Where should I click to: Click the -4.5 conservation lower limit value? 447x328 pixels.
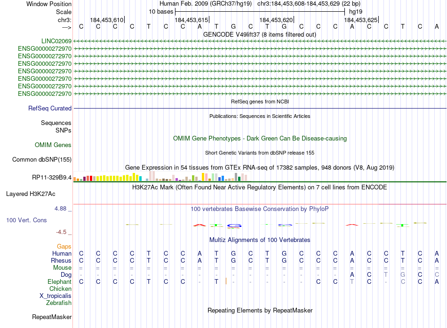[x=61, y=232]
